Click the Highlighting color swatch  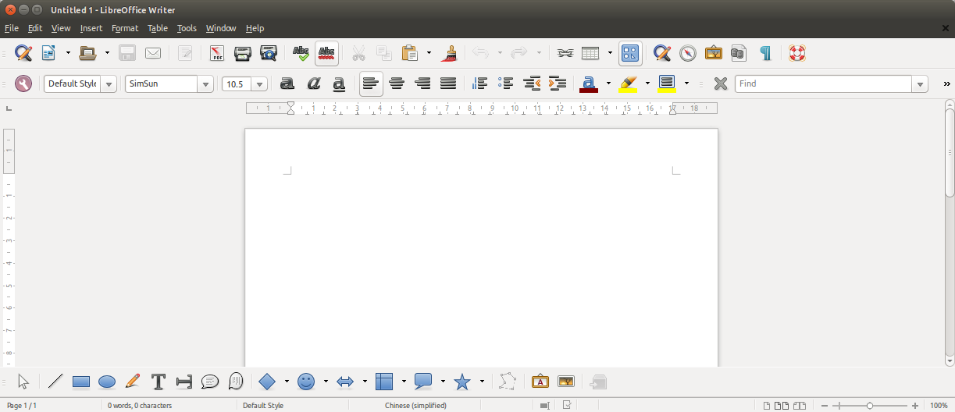point(629,83)
